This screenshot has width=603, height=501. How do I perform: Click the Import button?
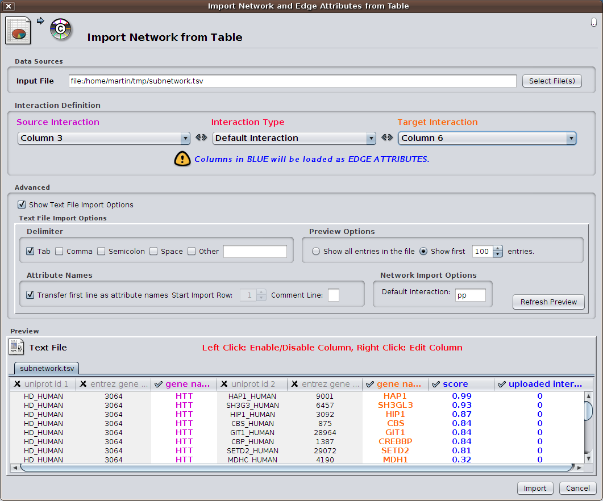[x=535, y=488]
